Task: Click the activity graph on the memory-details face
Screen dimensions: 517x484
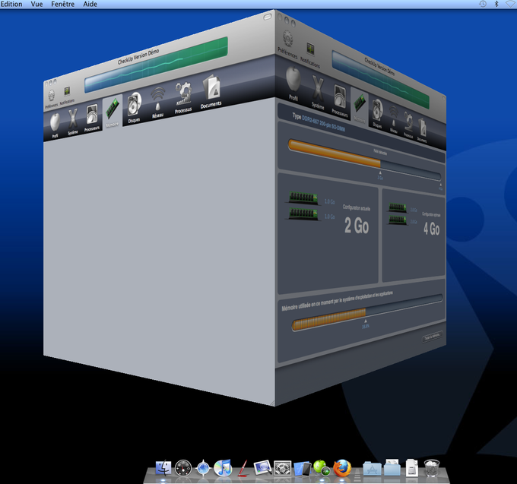Action: [x=380, y=79]
